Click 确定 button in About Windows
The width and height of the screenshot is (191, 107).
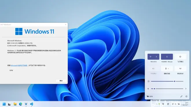coord(61,81)
